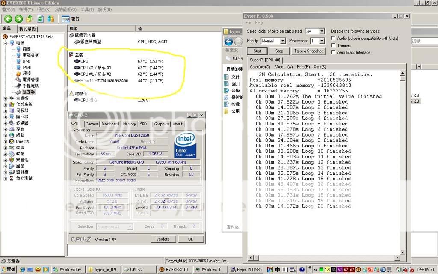
Task: Refresh the EVEREST page with the refresh icon
Action: pos(40,19)
